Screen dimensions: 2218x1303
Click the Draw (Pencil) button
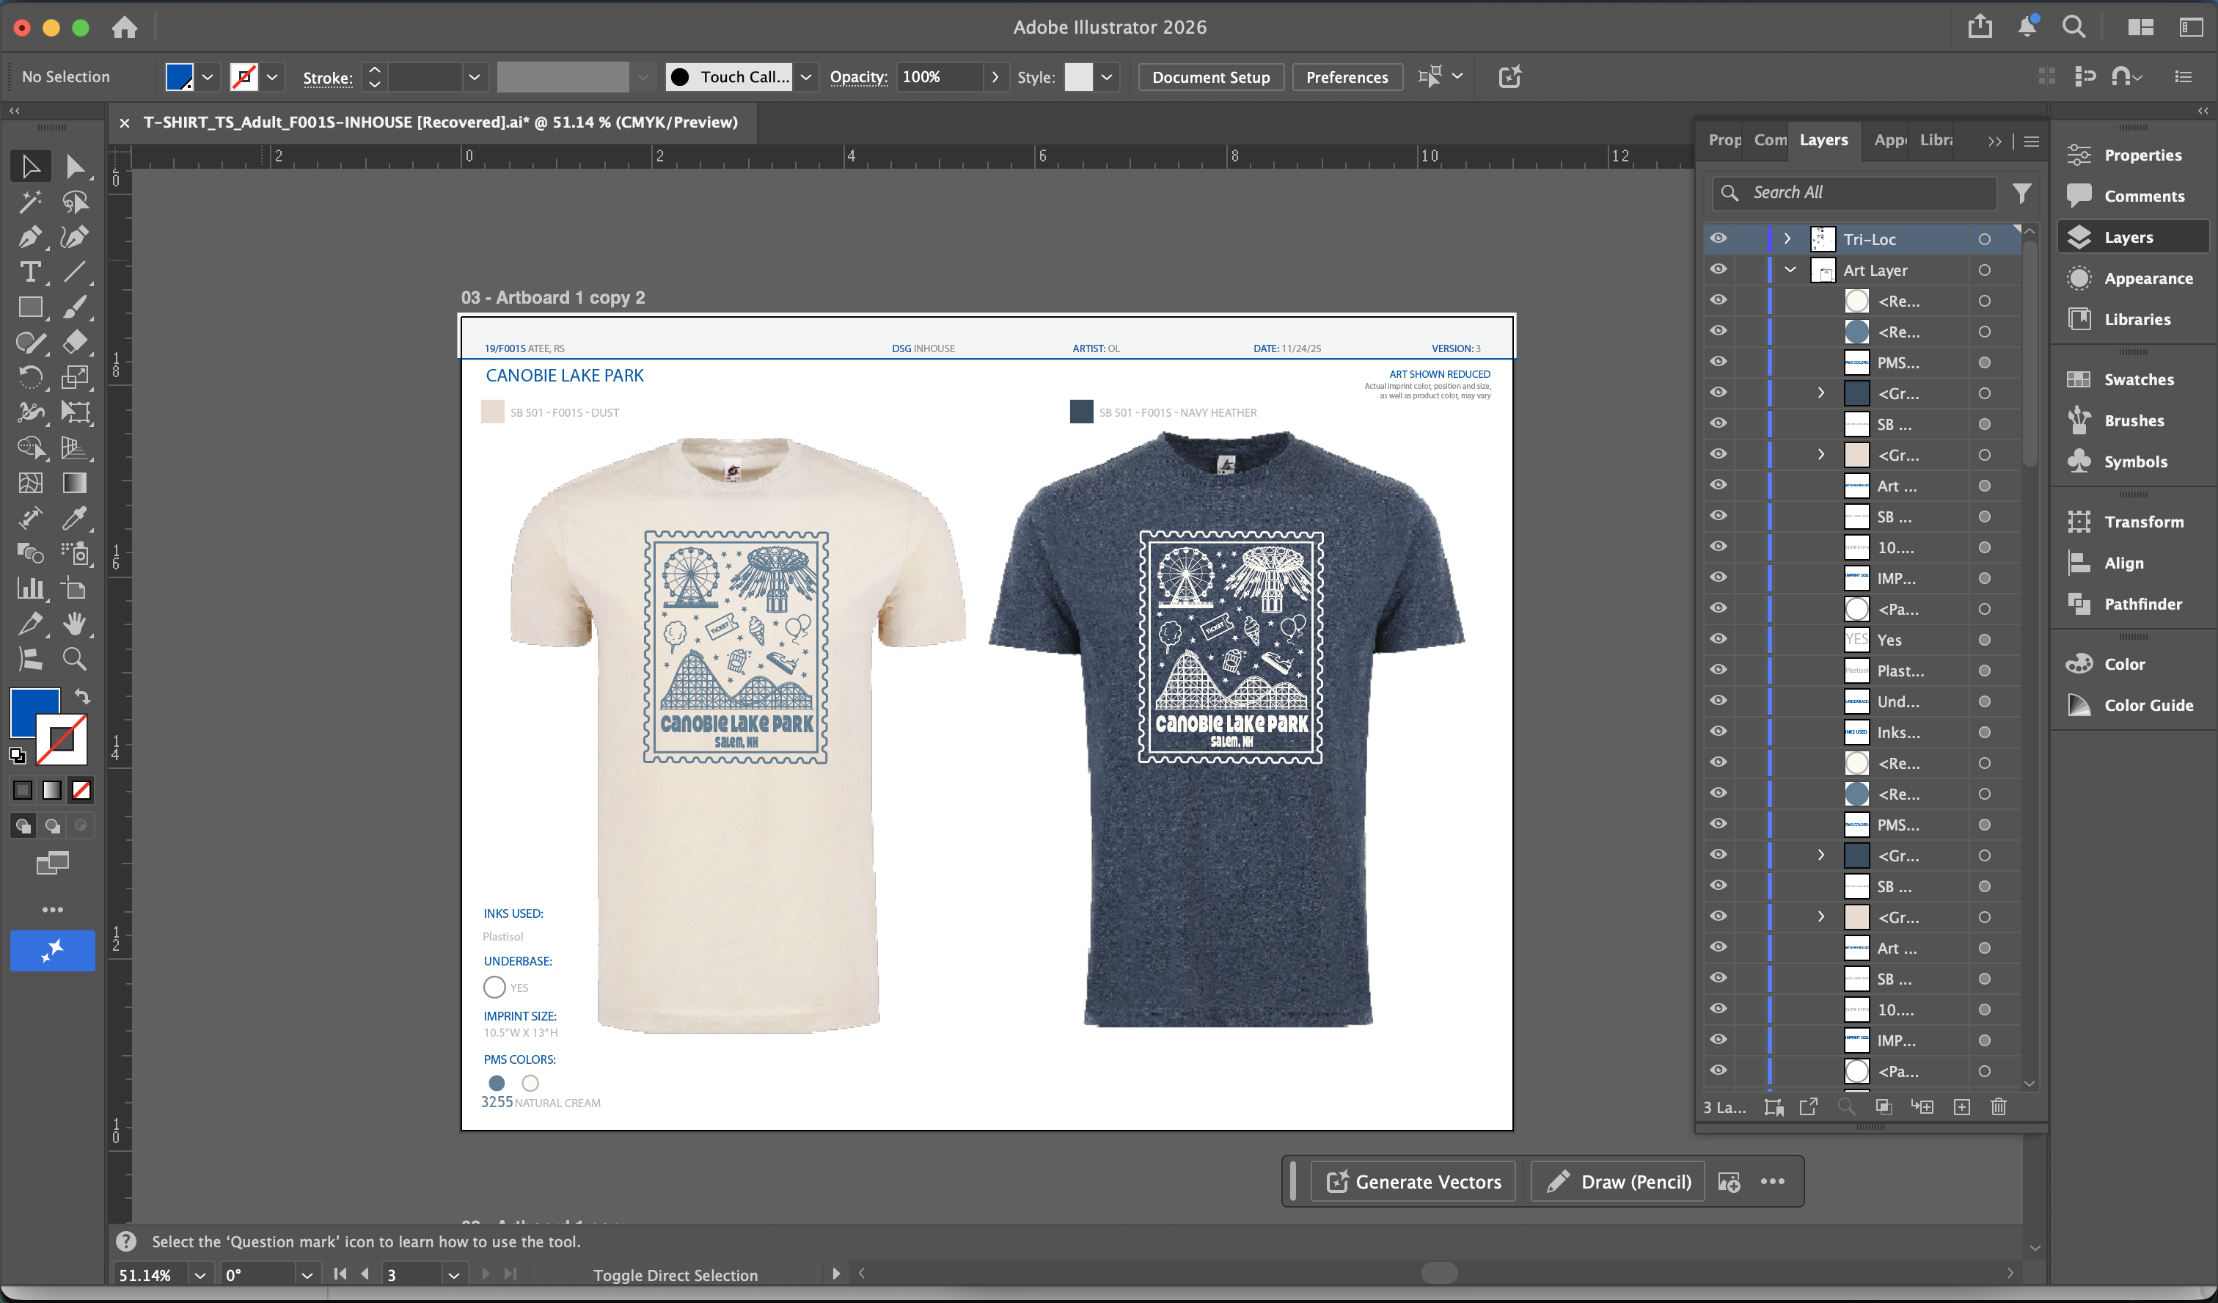tap(1618, 1181)
